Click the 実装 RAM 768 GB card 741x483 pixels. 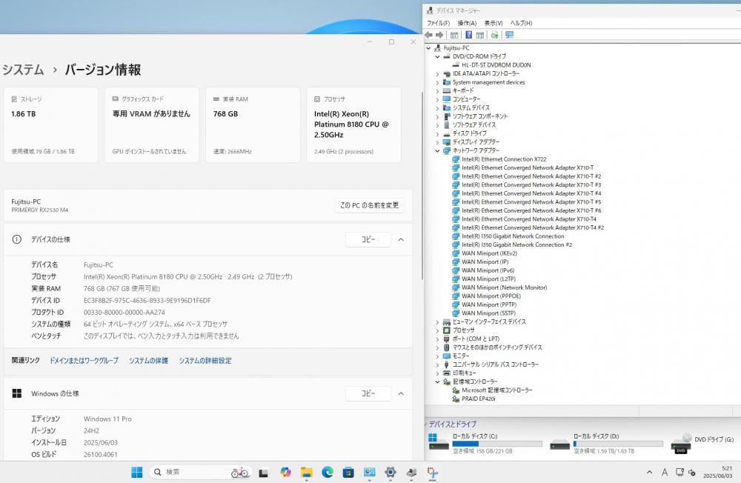(x=253, y=125)
